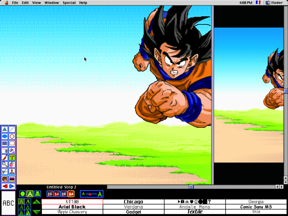Select the spray can tool
This screenshot has height=216, width=288.
pos(5,150)
